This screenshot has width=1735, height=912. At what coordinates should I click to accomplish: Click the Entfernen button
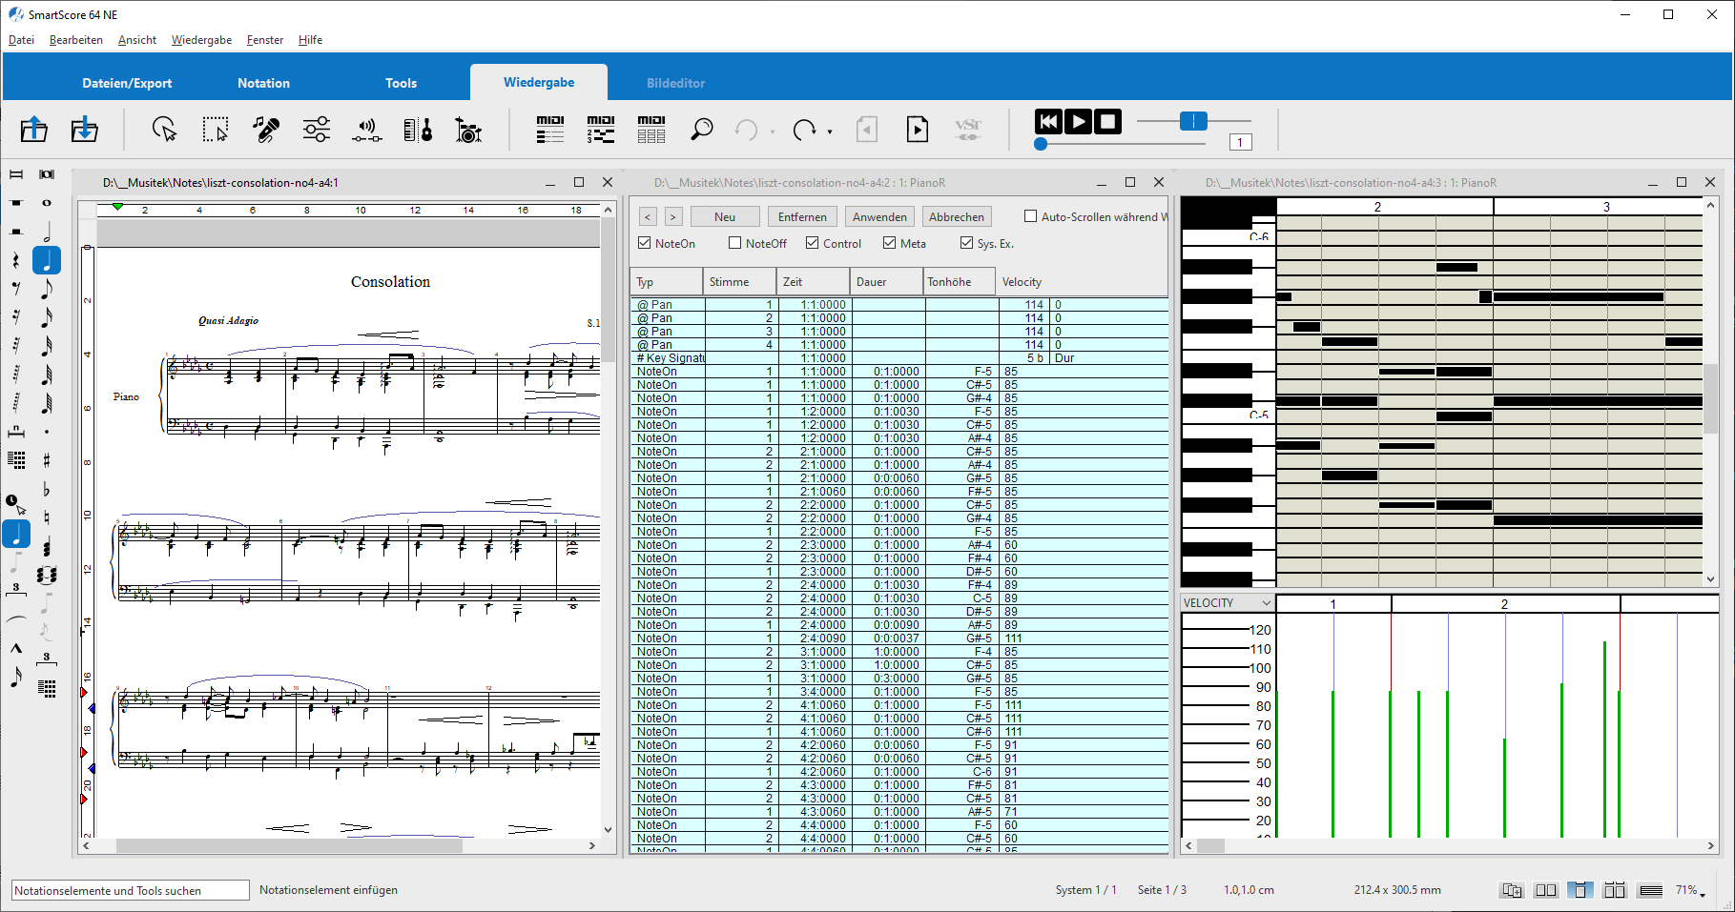(802, 217)
